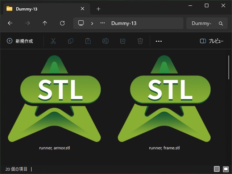The height and width of the screenshot is (174, 232).
Task: Click the search magnifier icon
Action: tap(221, 23)
